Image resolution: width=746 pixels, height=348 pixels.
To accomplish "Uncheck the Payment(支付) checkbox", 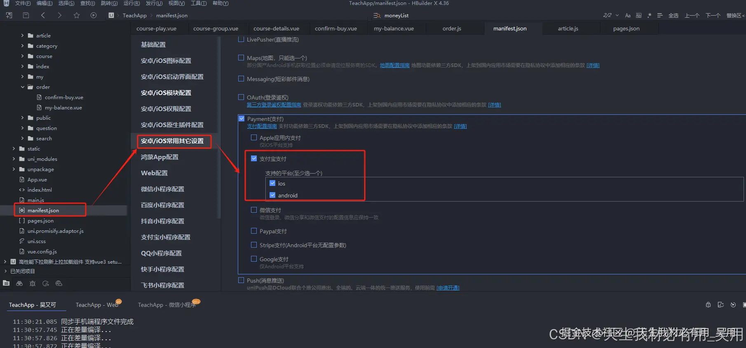I will [x=242, y=118].
